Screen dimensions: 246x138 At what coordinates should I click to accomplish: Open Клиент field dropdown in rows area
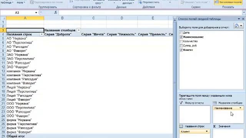(207, 131)
